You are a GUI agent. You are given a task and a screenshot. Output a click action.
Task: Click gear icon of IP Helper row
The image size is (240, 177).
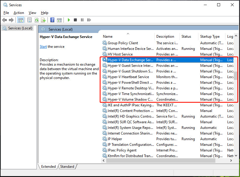pos(105,139)
